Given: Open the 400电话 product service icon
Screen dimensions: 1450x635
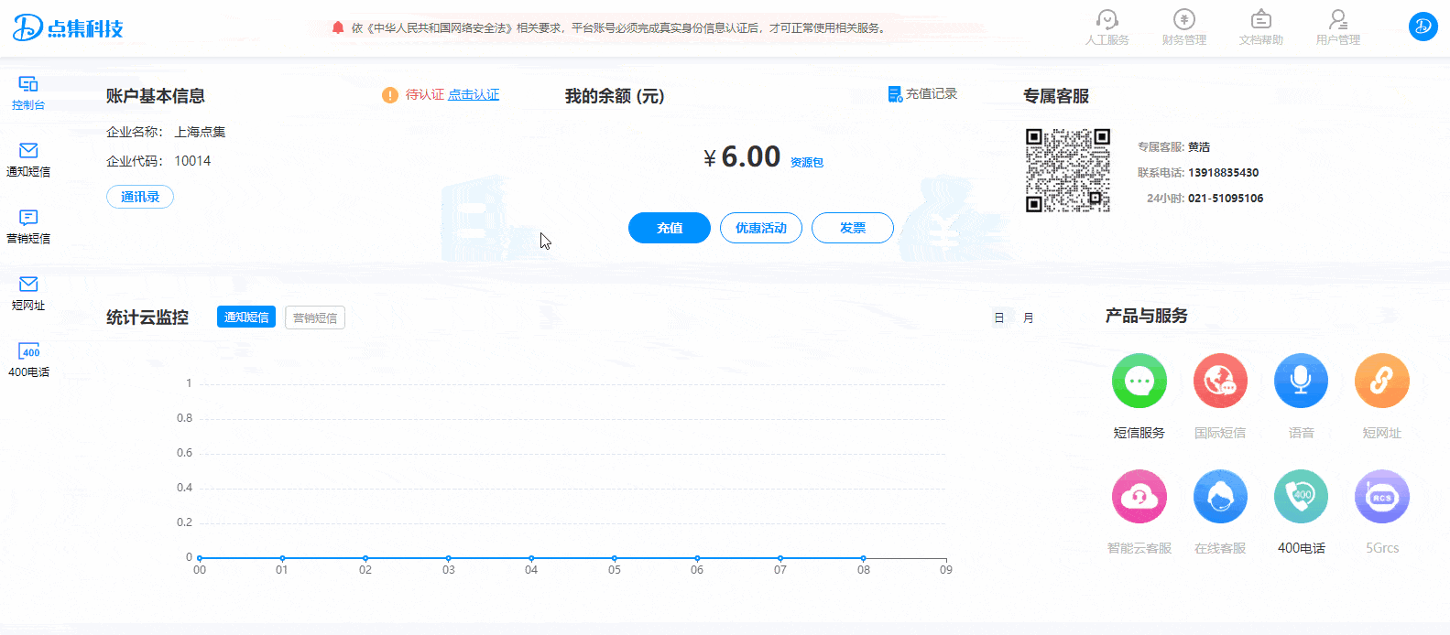Looking at the screenshot, I should pyautogui.click(x=1301, y=497).
